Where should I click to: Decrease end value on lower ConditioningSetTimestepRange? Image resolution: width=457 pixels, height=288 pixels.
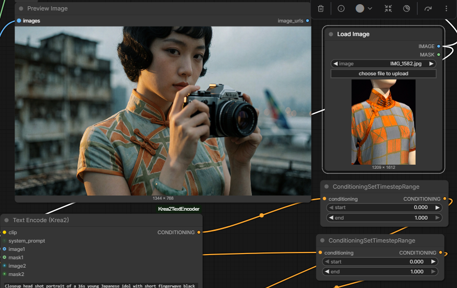point(327,271)
